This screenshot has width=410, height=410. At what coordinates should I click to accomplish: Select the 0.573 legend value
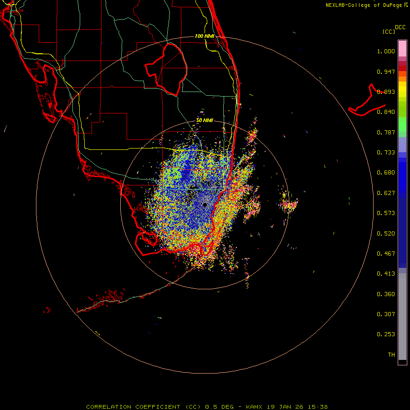(x=386, y=213)
